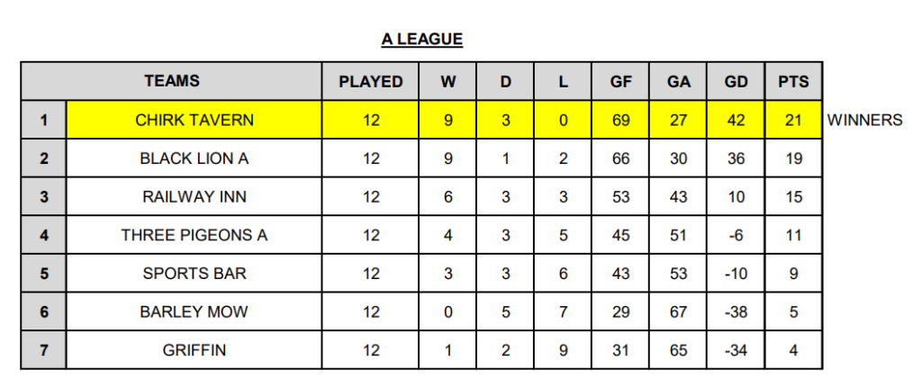Click the SPORTS BAR team cell

[x=194, y=274]
